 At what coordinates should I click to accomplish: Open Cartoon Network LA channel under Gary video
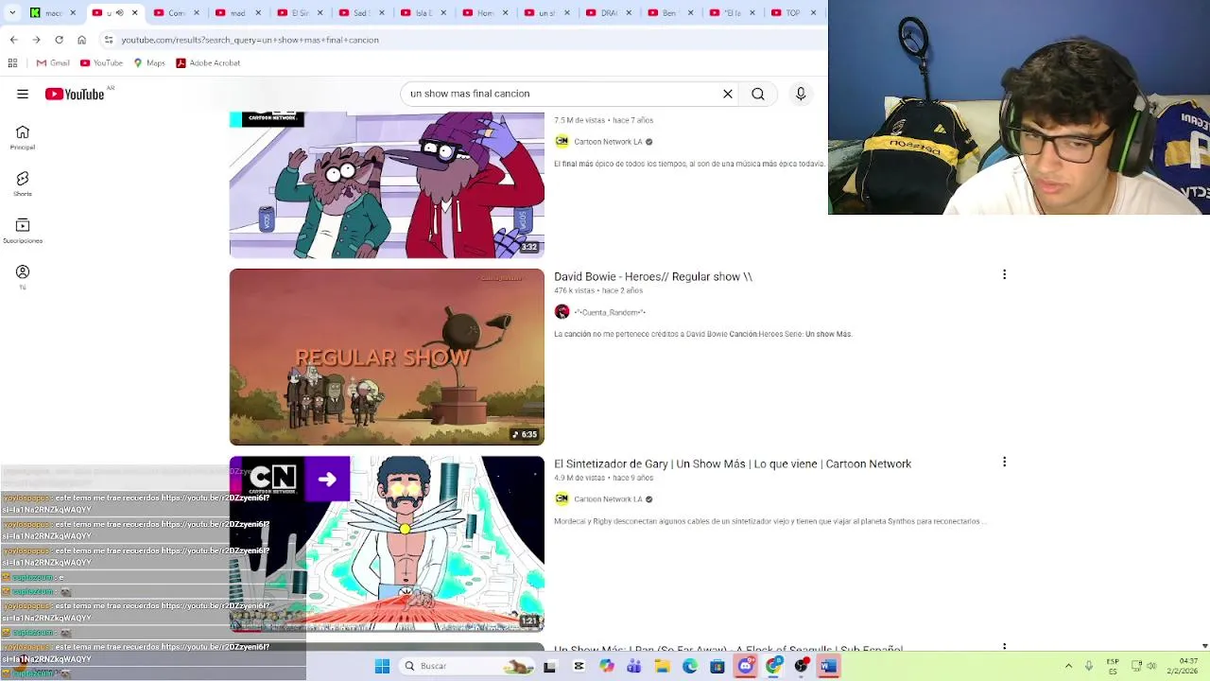click(608, 498)
